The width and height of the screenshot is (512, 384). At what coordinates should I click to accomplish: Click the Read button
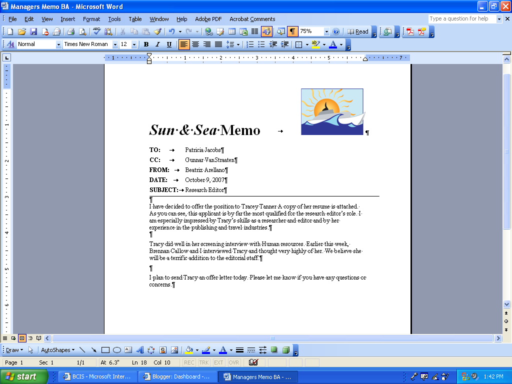coord(358,31)
